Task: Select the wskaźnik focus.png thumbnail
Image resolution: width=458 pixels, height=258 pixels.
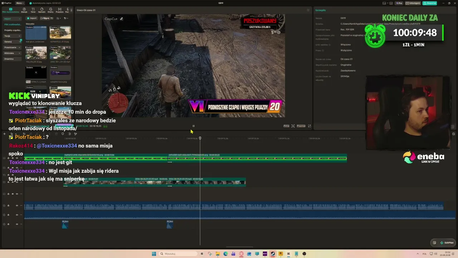Action: click(x=60, y=73)
